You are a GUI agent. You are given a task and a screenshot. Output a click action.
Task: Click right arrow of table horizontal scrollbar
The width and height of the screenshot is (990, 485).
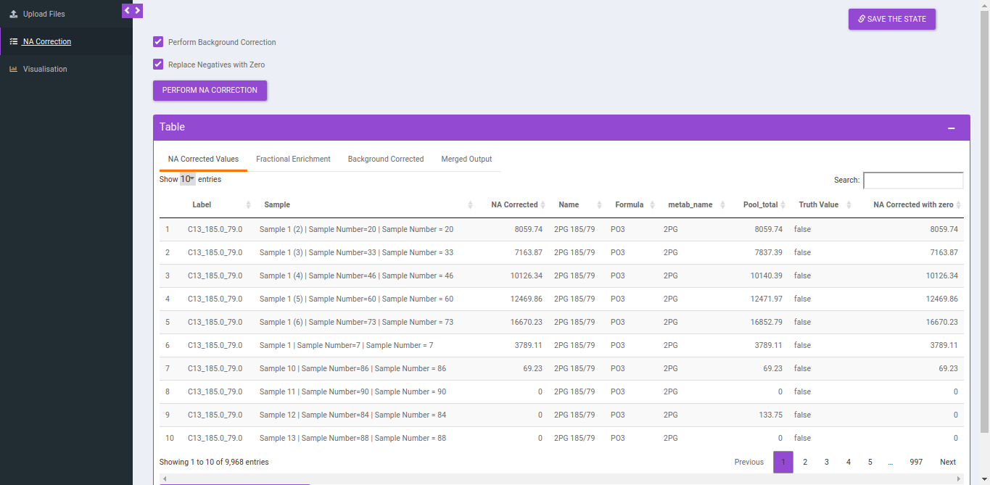[x=960, y=479]
